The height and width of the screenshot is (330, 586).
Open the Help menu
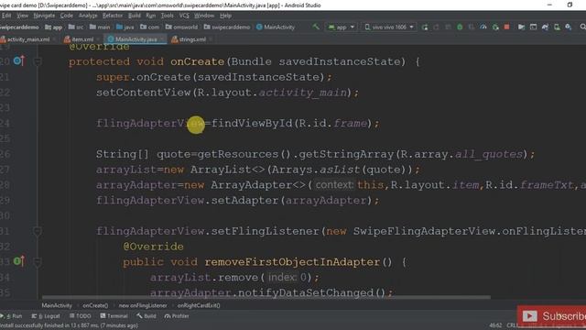[x=225, y=16]
